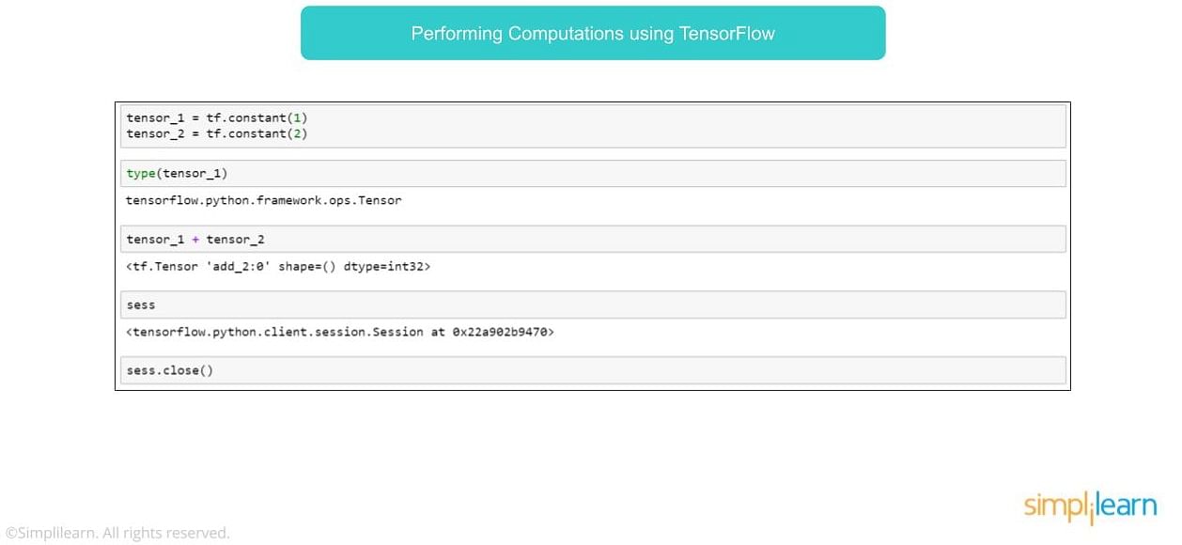The height and width of the screenshot is (545, 1182).
Task: Click the green type keyword
Action: [x=141, y=174]
